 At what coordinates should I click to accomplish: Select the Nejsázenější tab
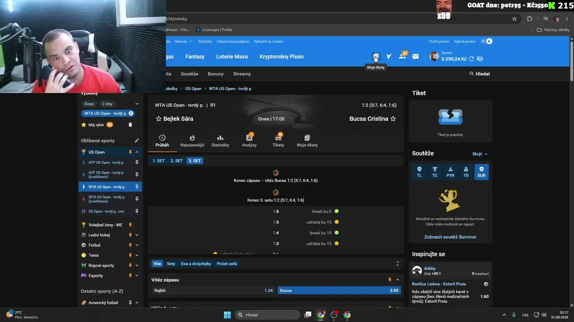tap(192, 141)
